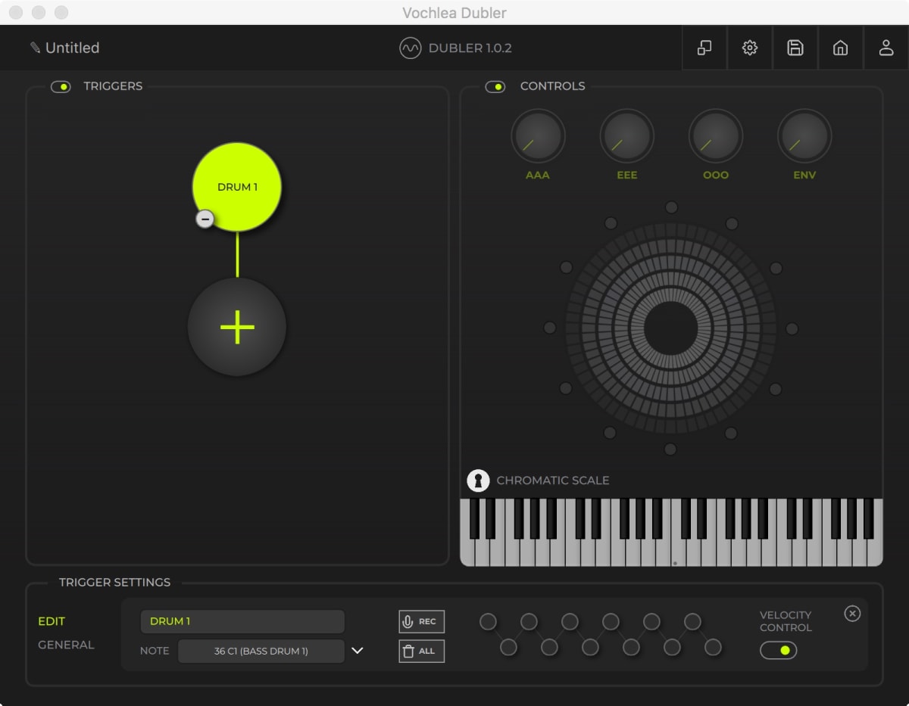
Task: Open the user account icon
Action: (886, 48)
